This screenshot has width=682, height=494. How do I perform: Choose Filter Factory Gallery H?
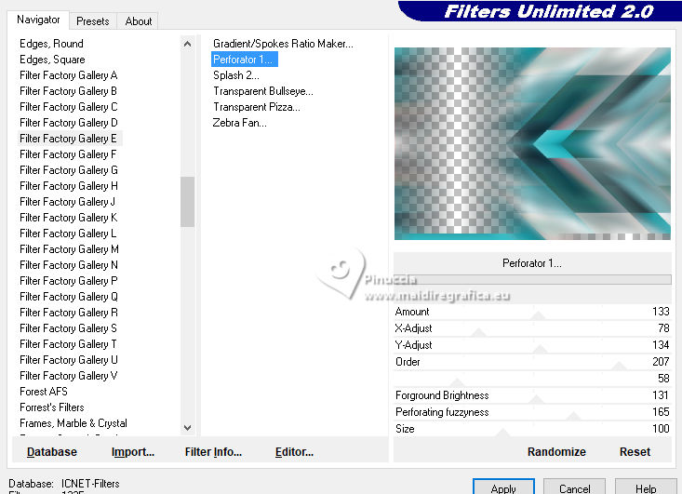click(x=68, y=186)
